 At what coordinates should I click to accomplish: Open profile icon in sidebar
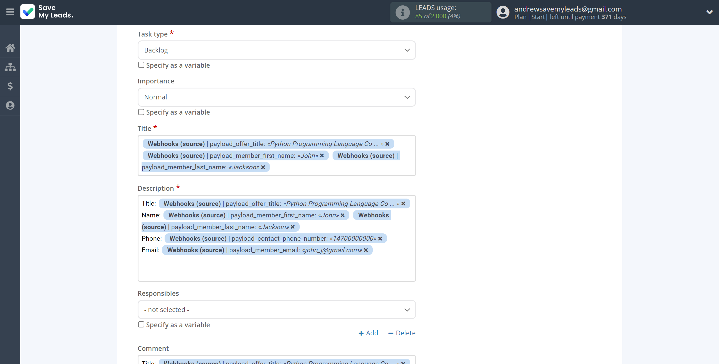coord(10,106)
